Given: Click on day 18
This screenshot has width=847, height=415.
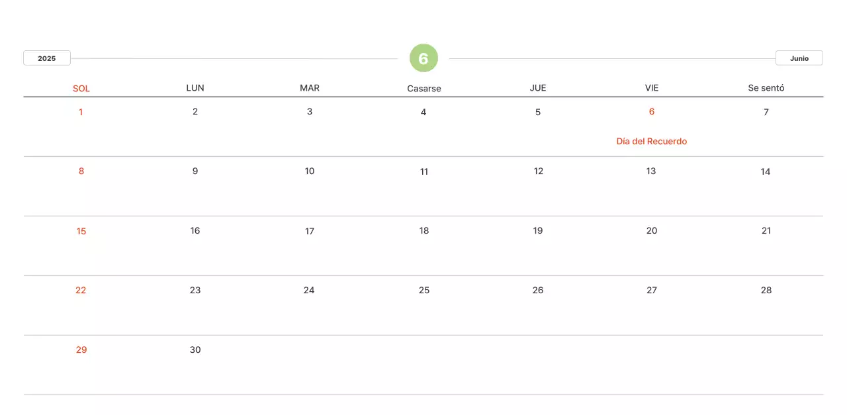Looking at the screenshot, I should click(423, 231).
